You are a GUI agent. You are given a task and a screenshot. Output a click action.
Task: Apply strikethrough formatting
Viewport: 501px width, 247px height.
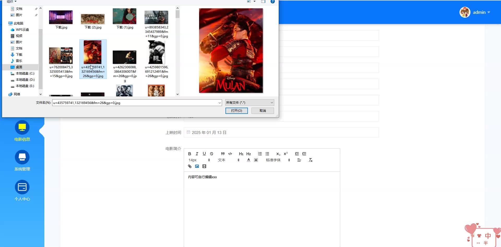212,154
